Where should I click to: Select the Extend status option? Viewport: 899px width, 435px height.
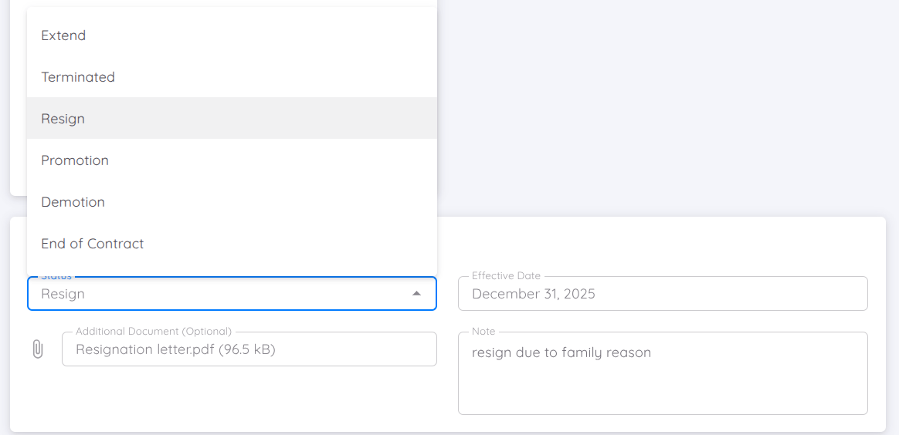63,35
